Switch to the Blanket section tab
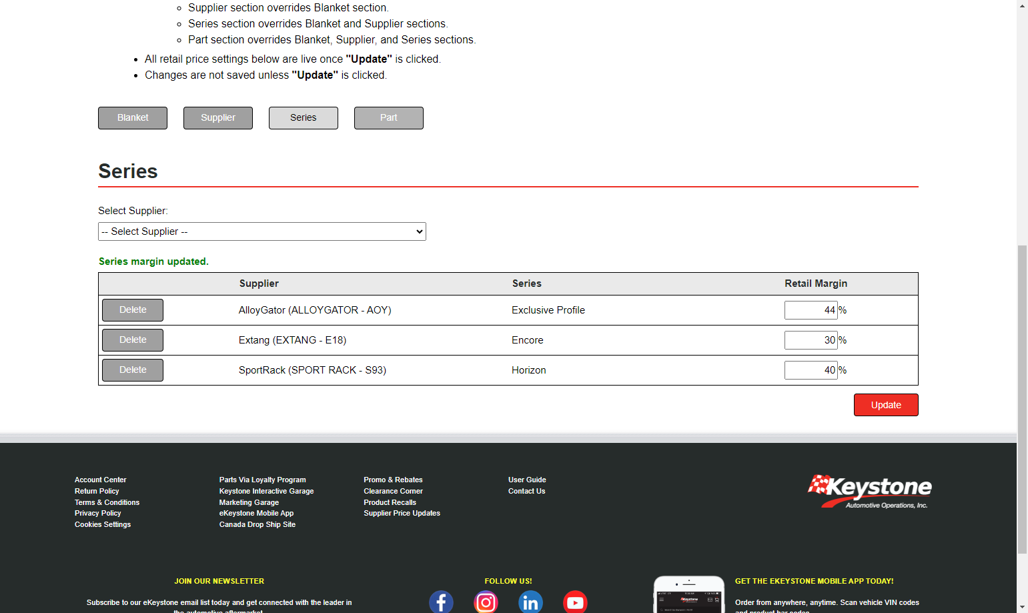The image size is (1028, 613). 133,118
